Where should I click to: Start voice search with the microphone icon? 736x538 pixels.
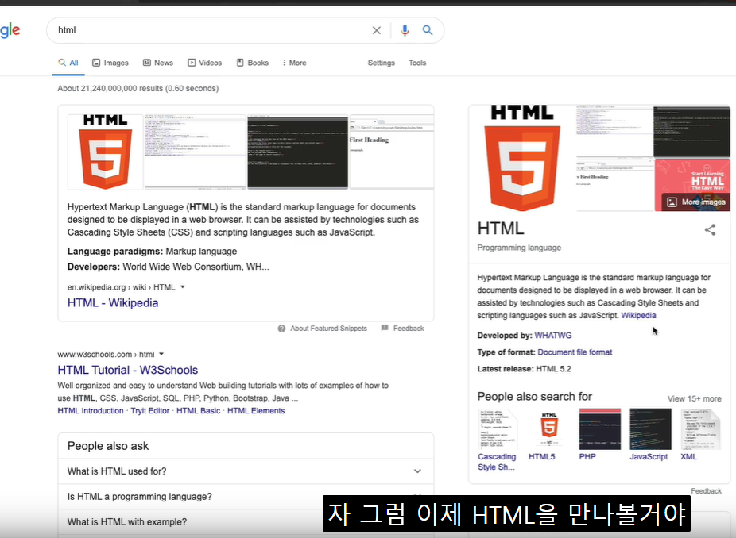pyautogui.click(x=405, y=30)
